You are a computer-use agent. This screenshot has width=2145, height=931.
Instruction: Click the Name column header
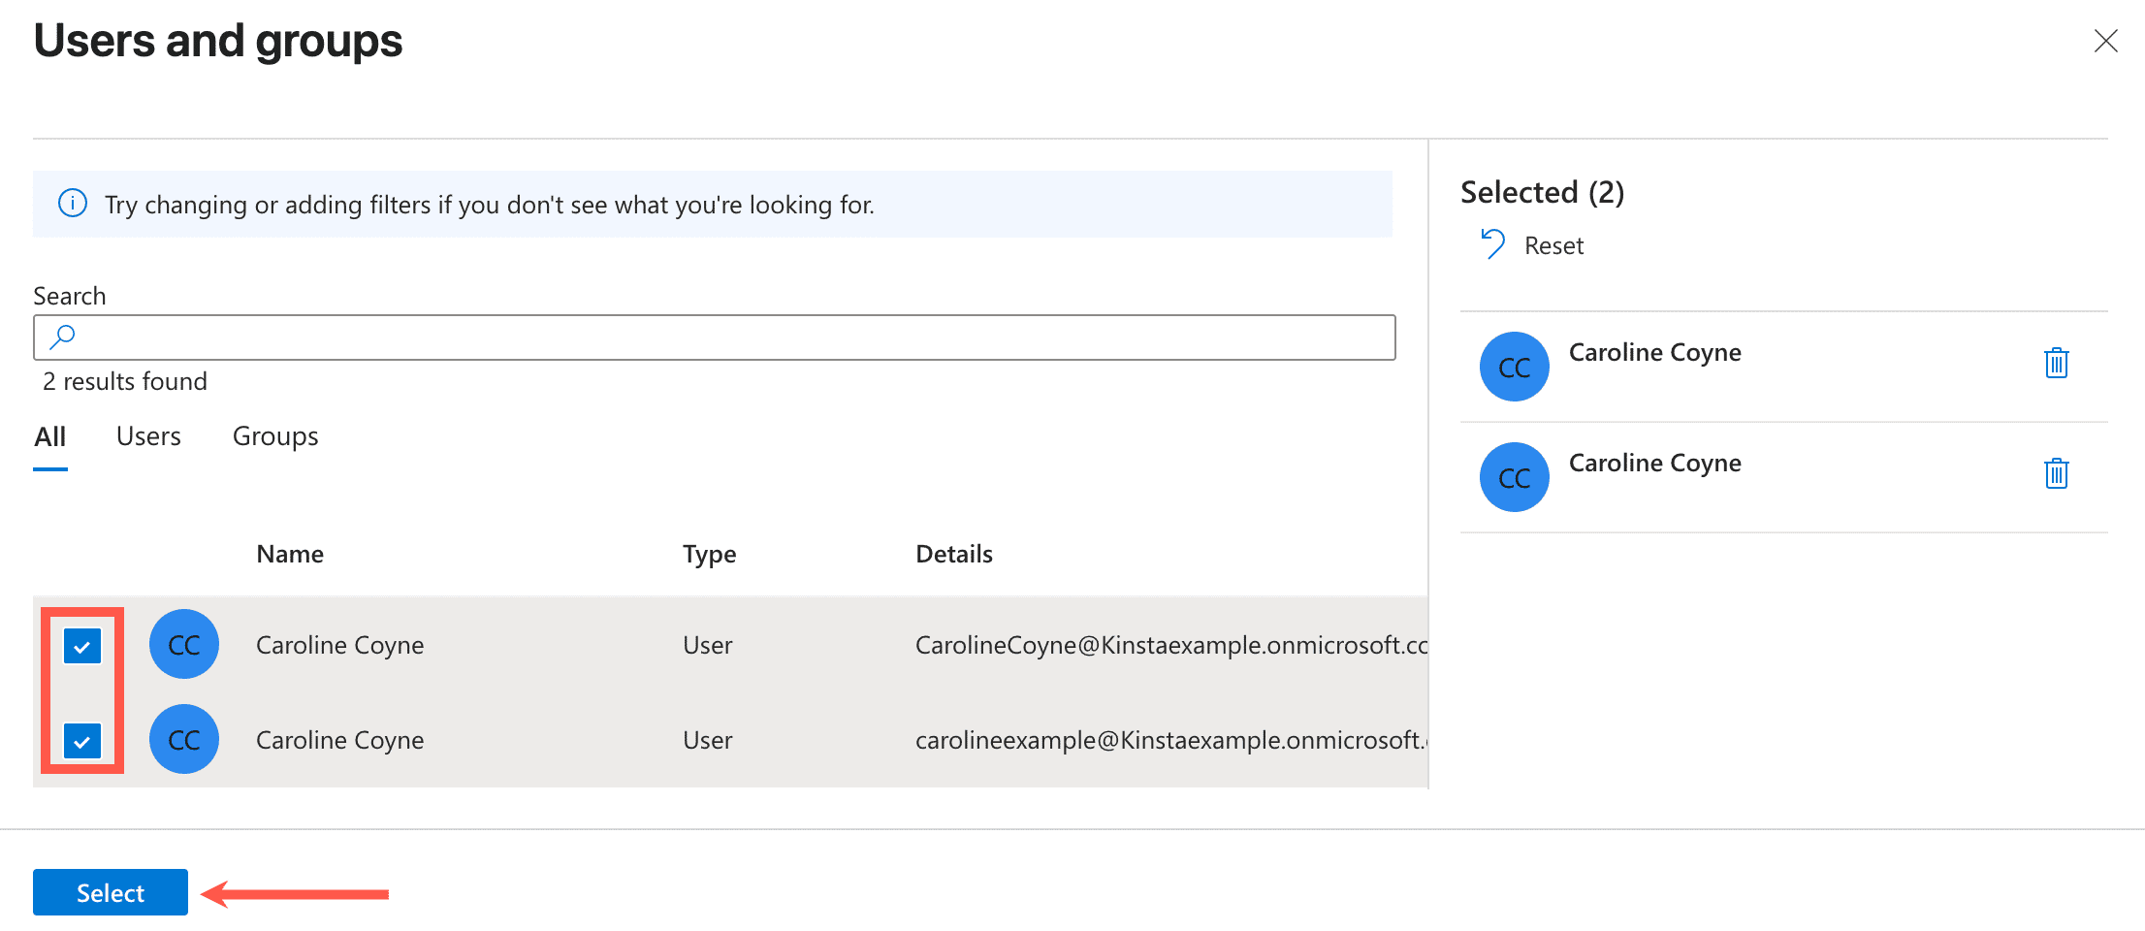289,553
